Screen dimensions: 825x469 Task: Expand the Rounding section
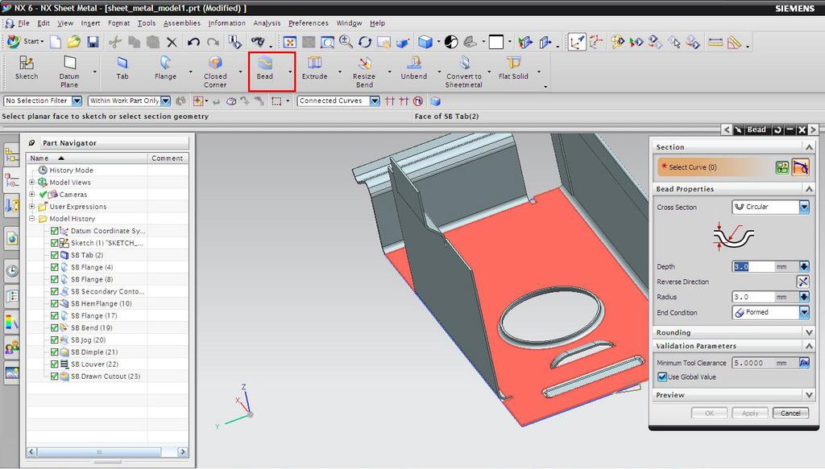[x=809, y=332]
